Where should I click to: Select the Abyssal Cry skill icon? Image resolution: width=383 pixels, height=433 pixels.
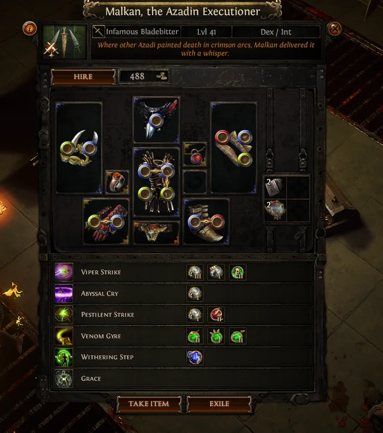tap(64, 293)
